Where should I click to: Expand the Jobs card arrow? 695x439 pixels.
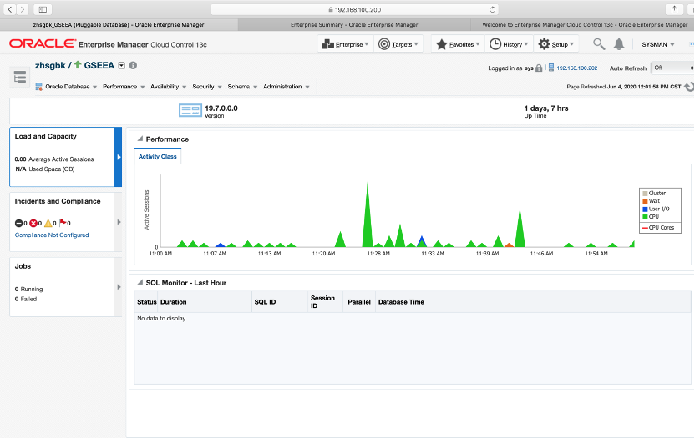click(x=119, y=287)
